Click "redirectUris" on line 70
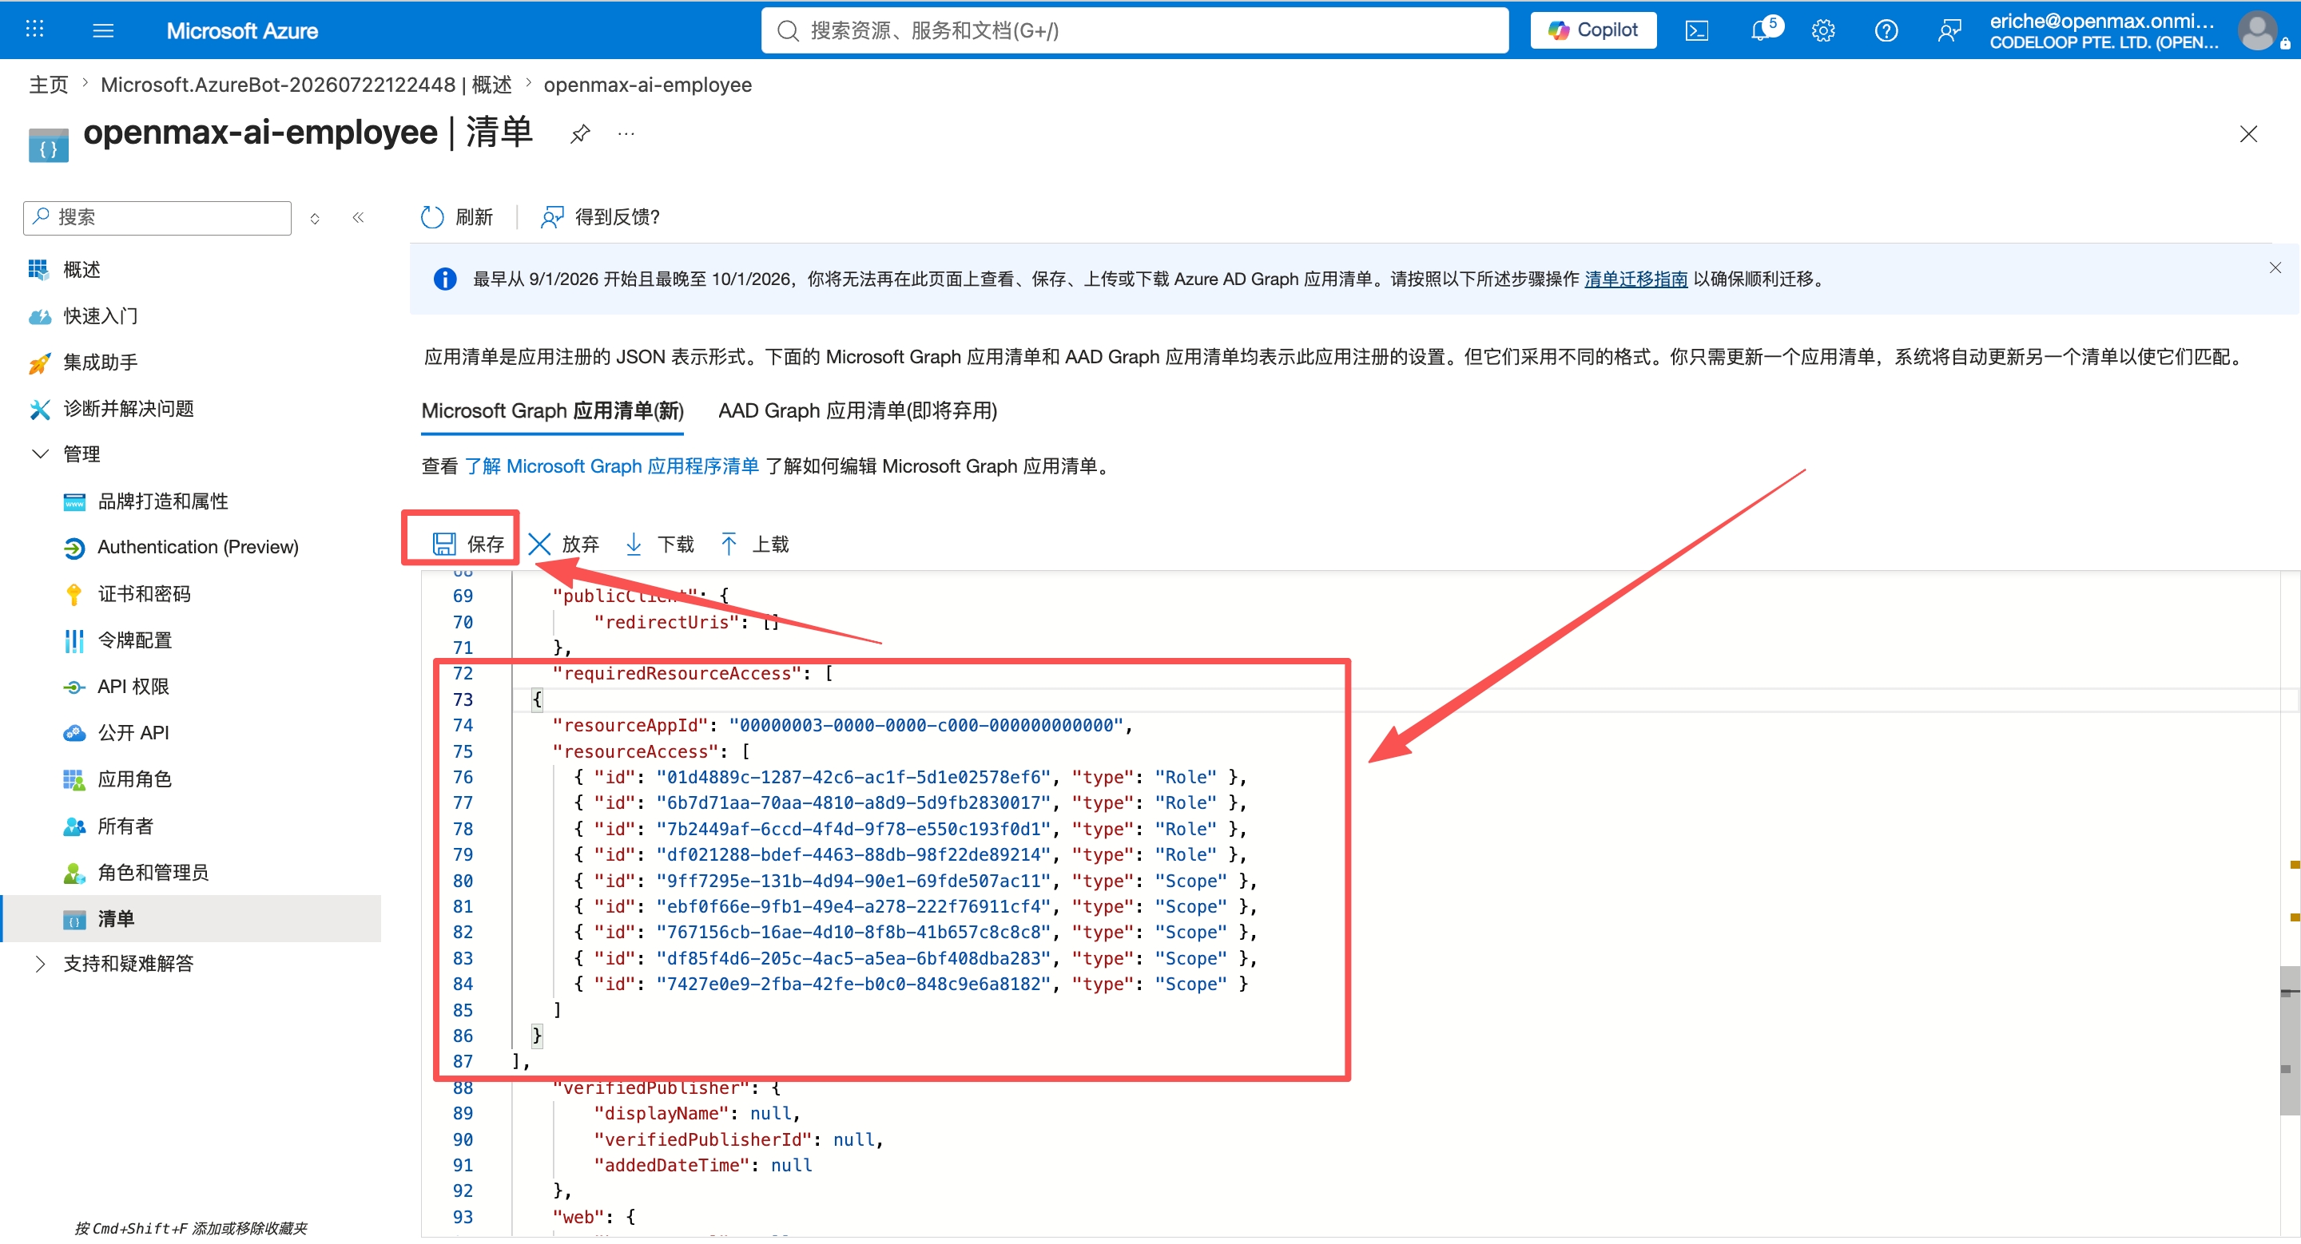Viewport: 2301px width, 1244px height. pyautogui.click(x=666, y=622)
